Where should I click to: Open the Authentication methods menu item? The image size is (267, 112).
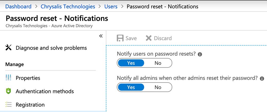(45, 91)
